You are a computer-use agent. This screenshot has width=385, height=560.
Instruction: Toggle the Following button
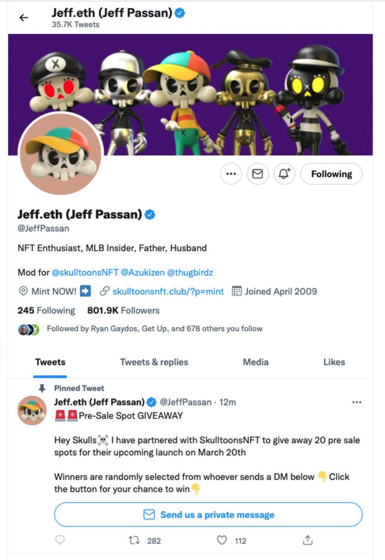click(x=331, y=174)
